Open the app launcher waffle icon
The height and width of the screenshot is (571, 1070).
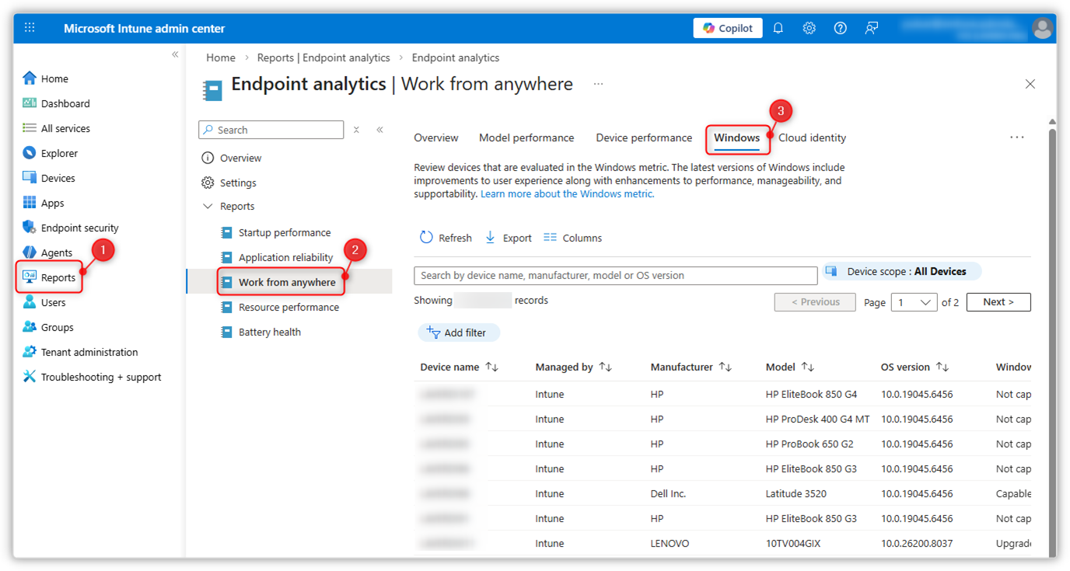(30, 28)
